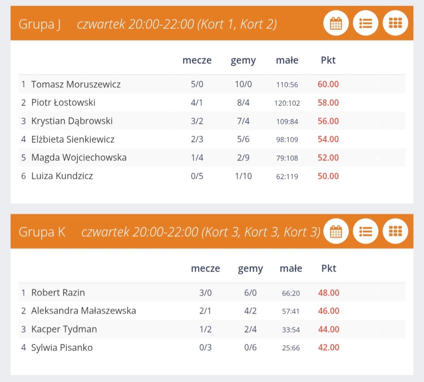Open the calendar icon for Grupa J
424x382 pixels.
click(x=336, y=23)
